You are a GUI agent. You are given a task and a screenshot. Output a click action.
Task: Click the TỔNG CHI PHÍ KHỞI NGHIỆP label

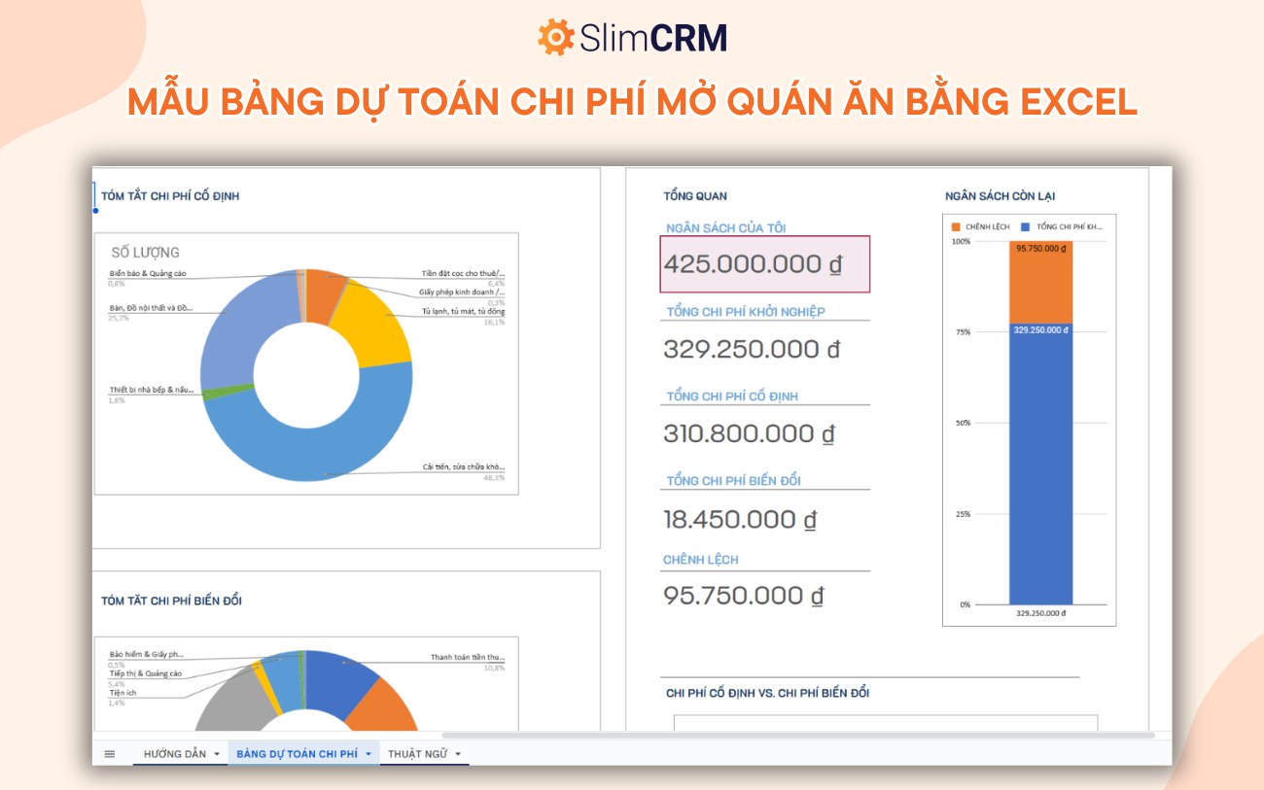(x=746, y=312)
